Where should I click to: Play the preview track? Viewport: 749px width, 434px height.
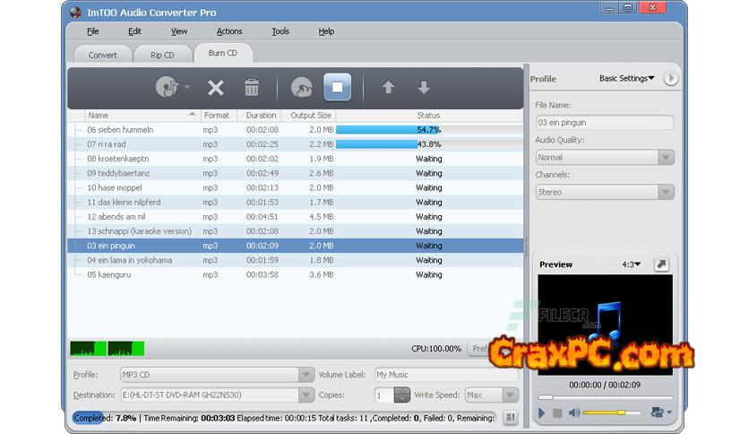coord(541,412)
